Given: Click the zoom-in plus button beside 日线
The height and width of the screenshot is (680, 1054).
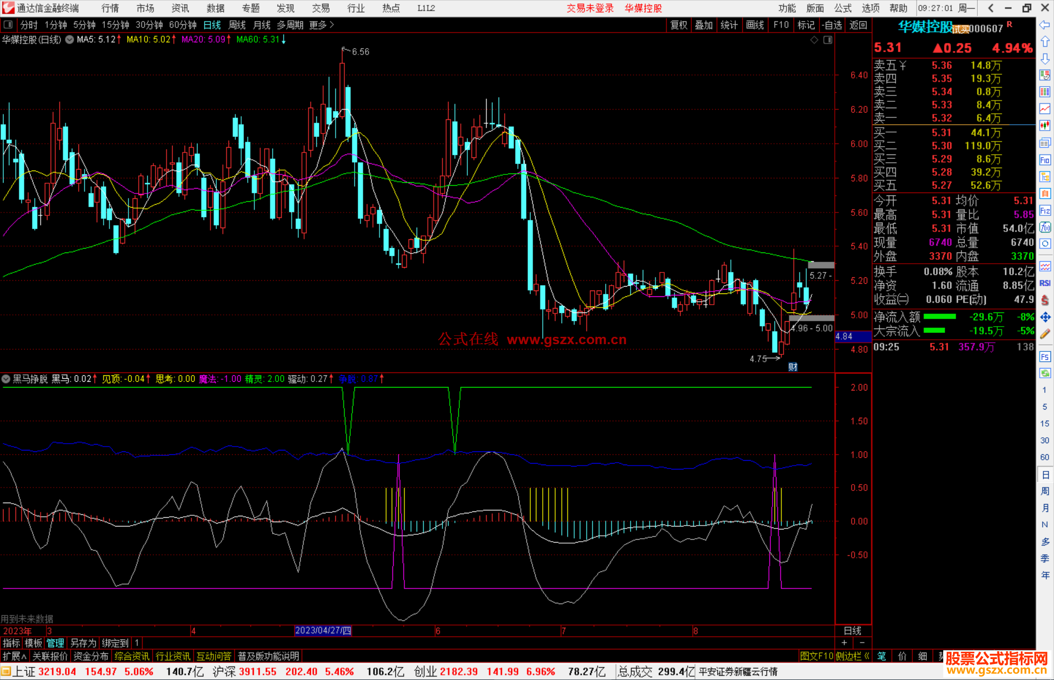Looking at the screenshot, I should (844, 643).
